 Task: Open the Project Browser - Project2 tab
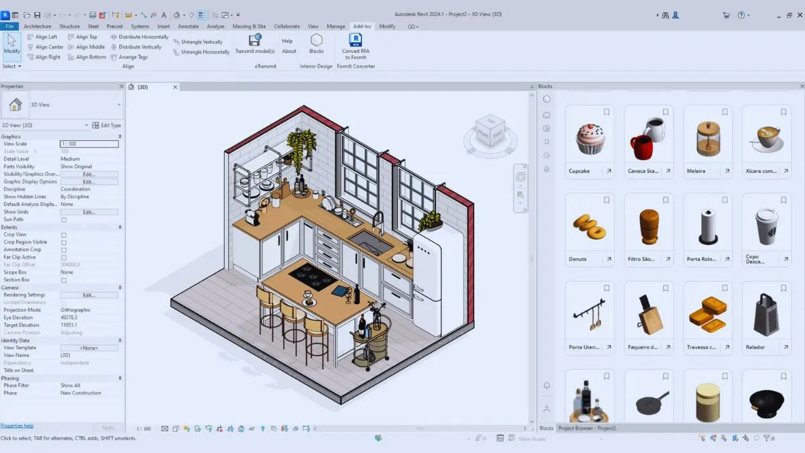(587, 428)
